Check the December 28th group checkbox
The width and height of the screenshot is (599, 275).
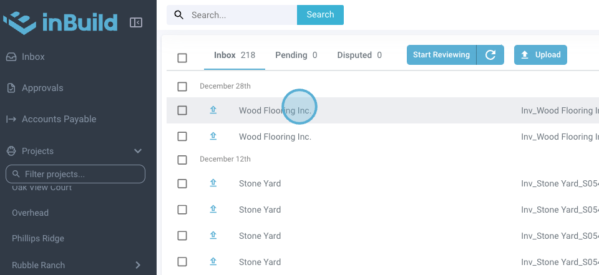(182, 87)
